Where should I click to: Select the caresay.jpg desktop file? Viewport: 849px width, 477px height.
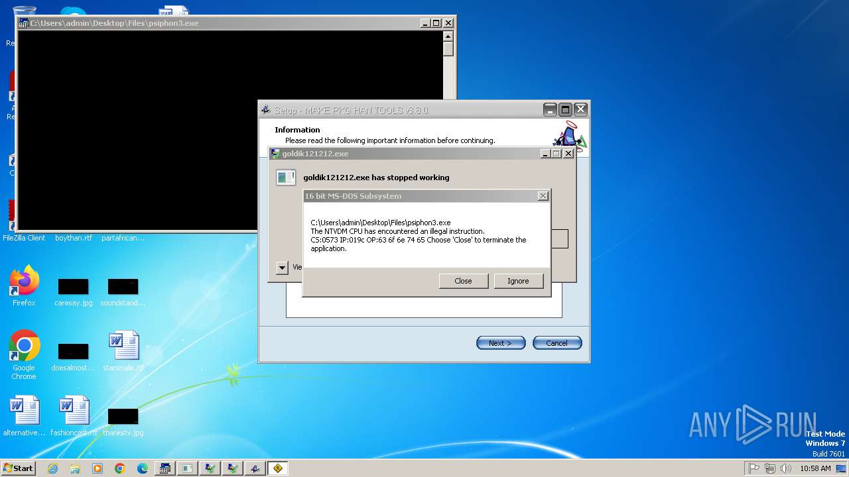73,292
